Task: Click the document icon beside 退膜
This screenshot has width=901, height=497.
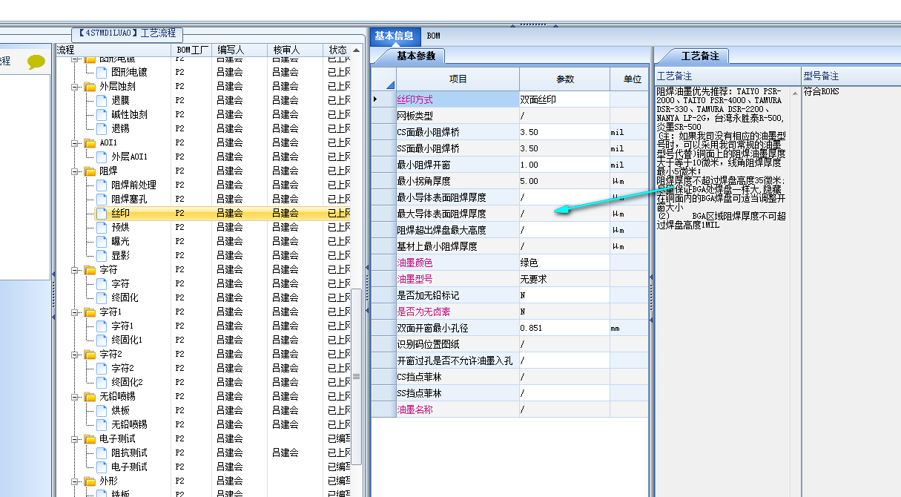Action: coord(102,101)
